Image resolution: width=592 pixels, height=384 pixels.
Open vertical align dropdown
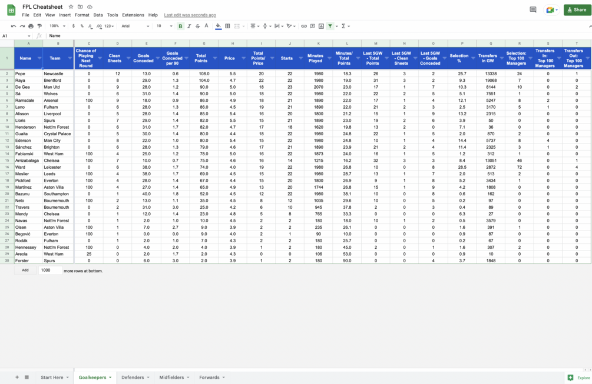(x=267, y=26)
